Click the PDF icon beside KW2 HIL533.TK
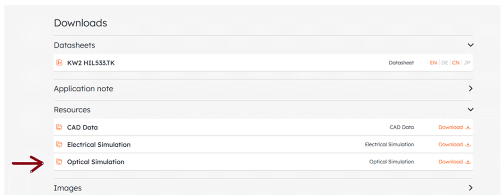Screen dimensions: 501x196 pos(59,63)
